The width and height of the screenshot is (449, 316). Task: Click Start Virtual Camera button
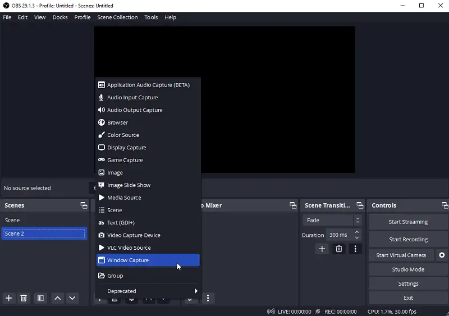(401, 255)
